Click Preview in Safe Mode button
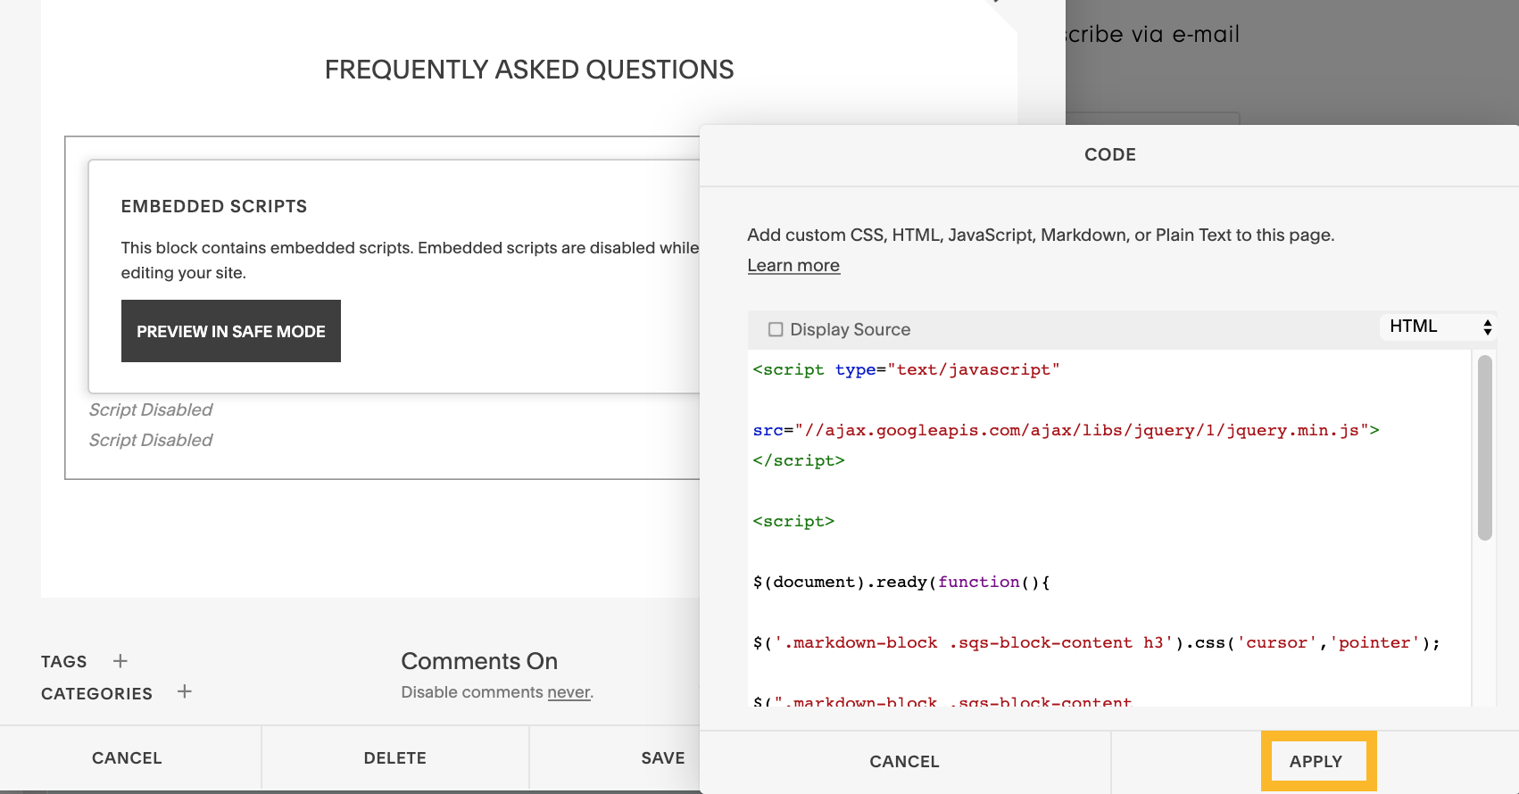This screenshot has width=1519, height=794. point(231,331)
